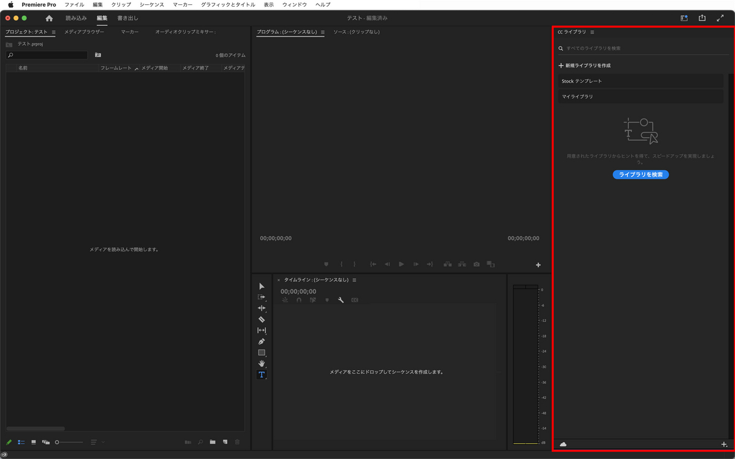The width and height of the screenshot is (735, 459).
Task: Select the Pen tool
Action: tap(262, 341)
